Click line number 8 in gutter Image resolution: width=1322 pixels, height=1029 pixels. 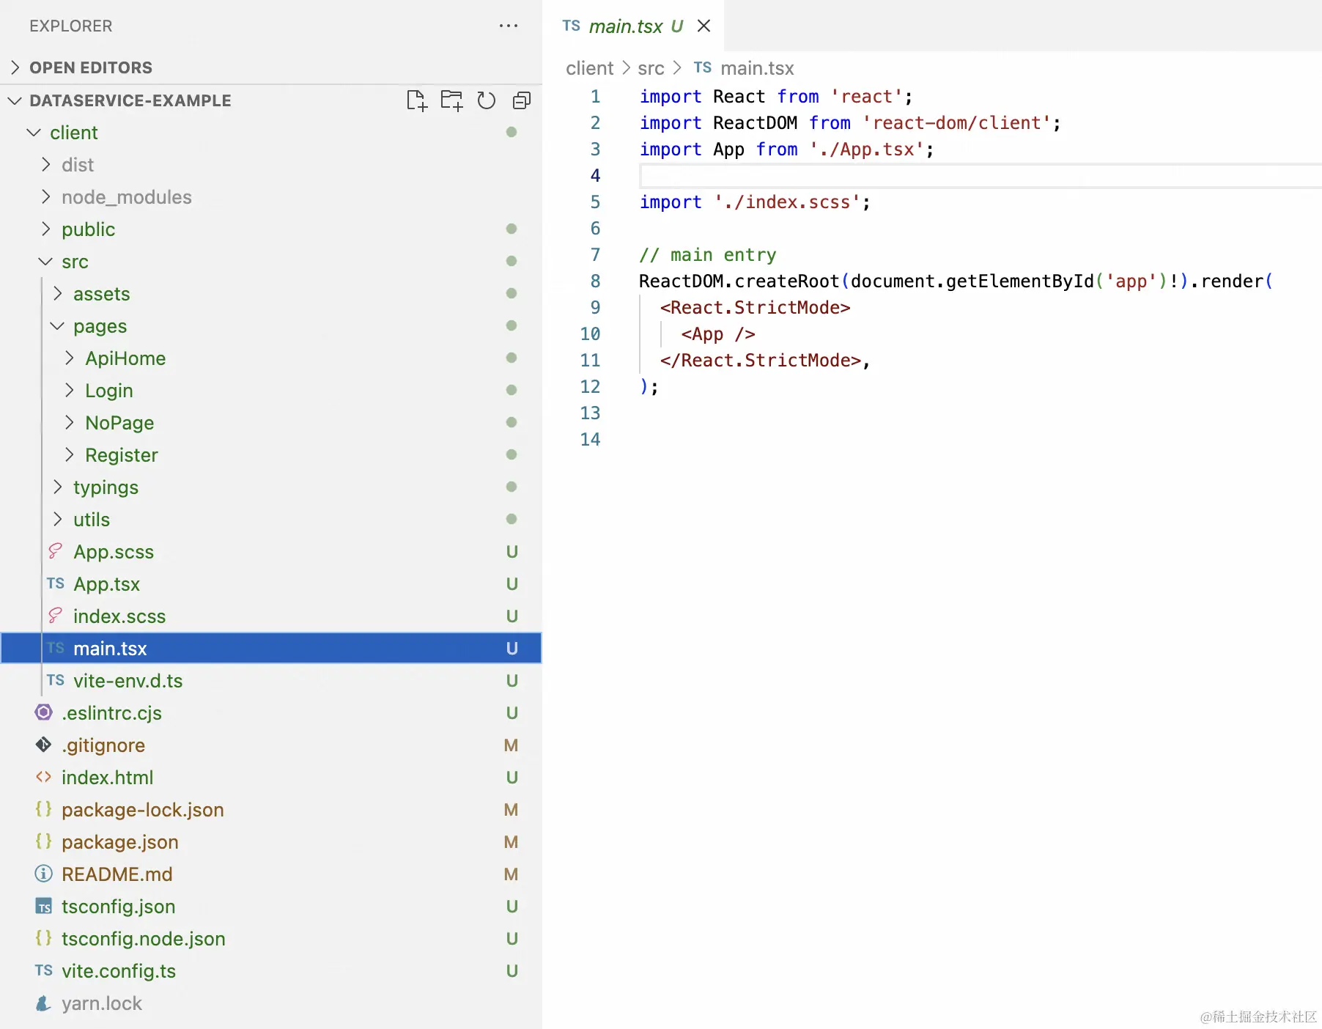click(x=595, y=281)
